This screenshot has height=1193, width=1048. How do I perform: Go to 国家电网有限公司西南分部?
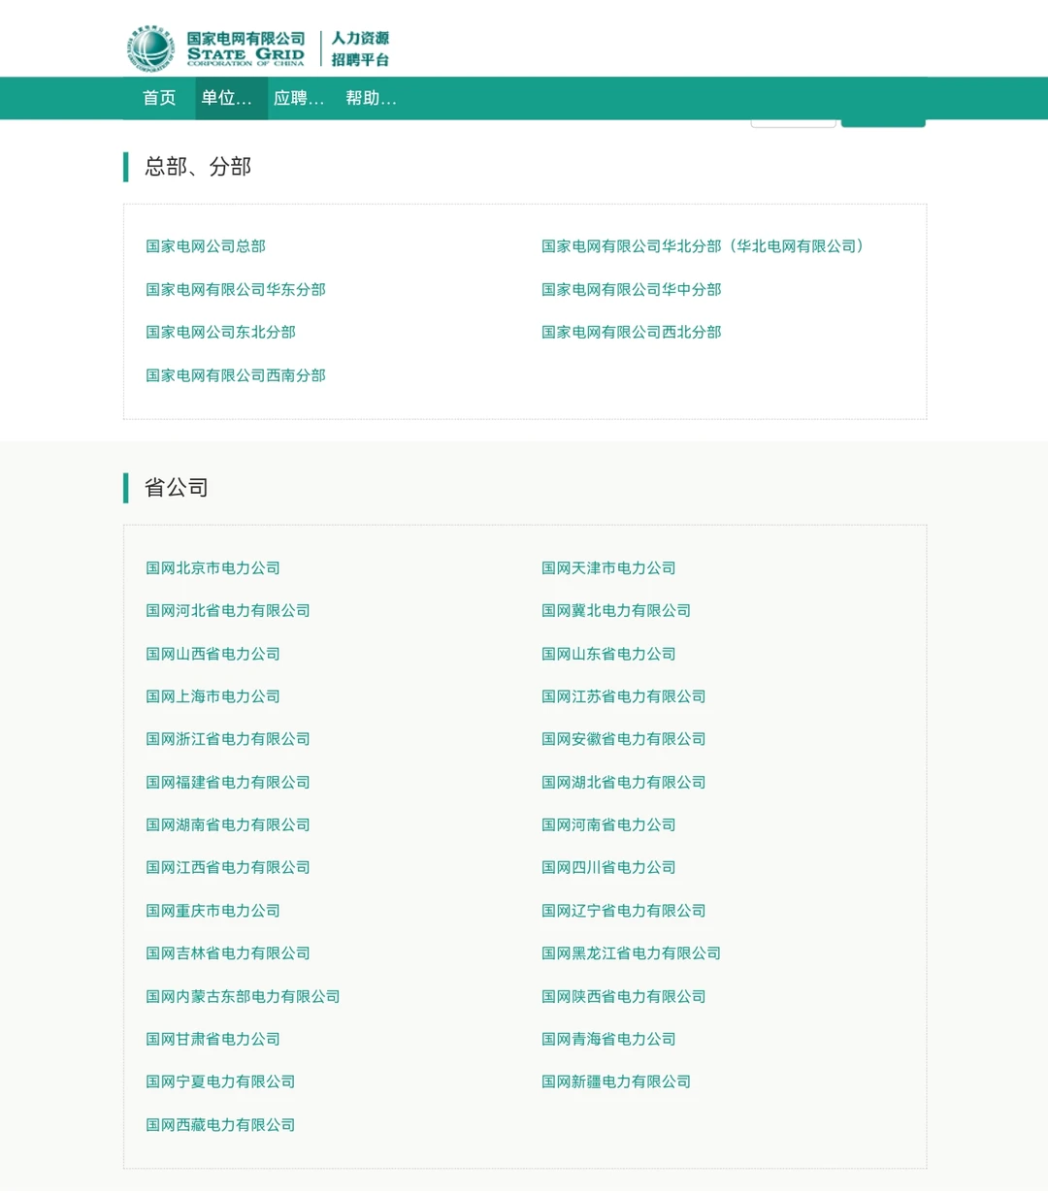(236, 375)
